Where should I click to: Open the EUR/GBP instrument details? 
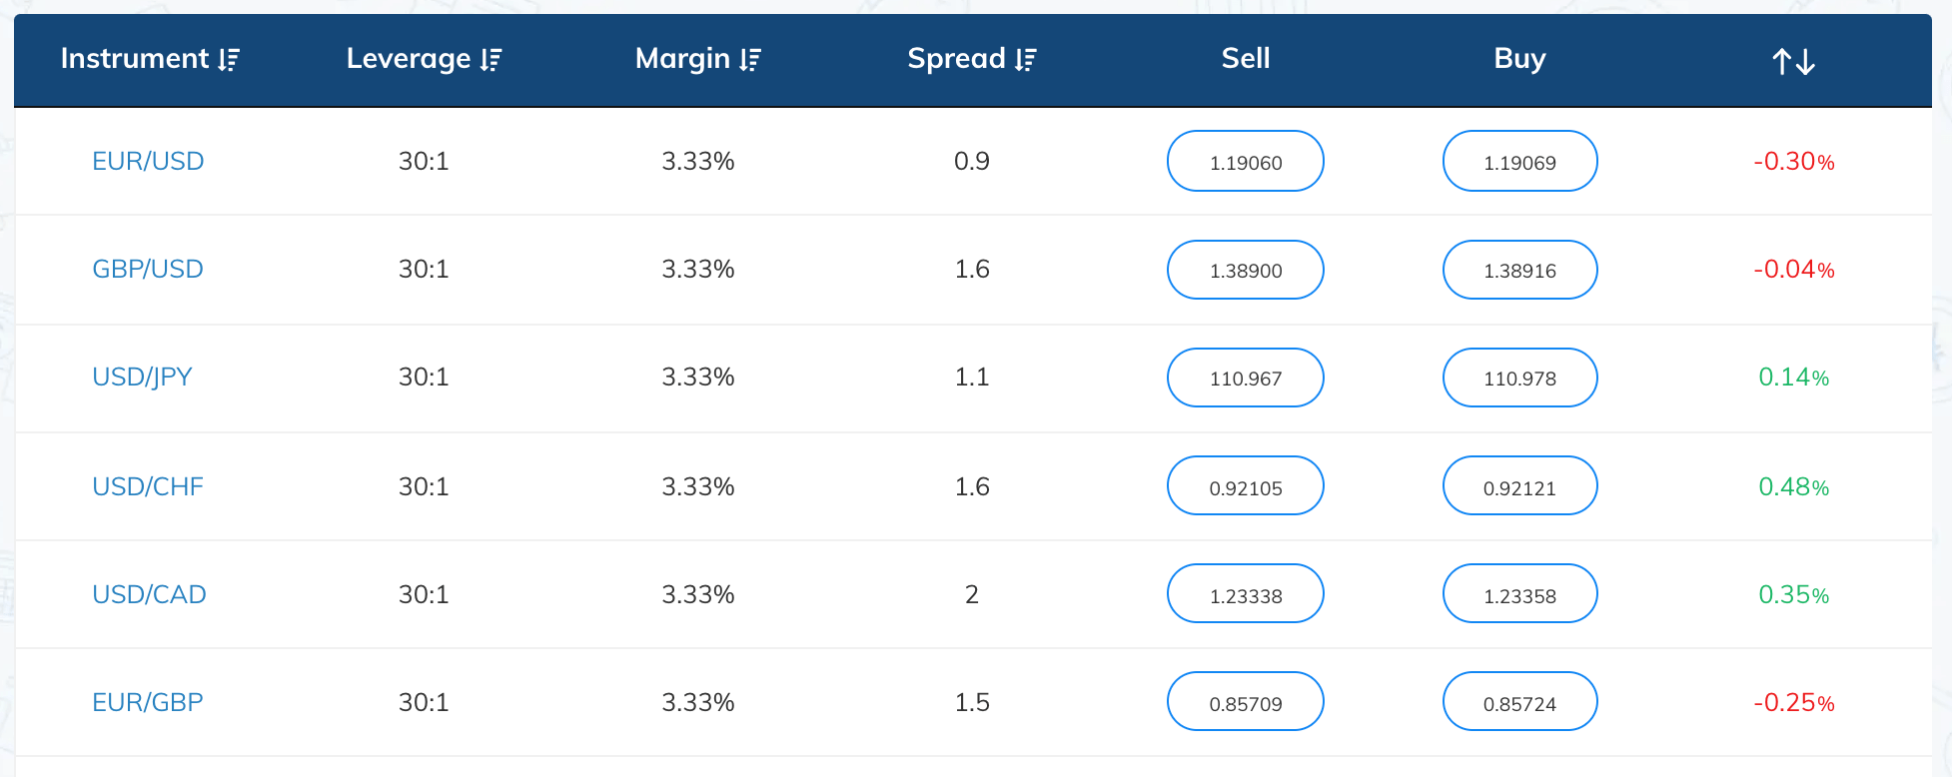[x=147, y=702]
